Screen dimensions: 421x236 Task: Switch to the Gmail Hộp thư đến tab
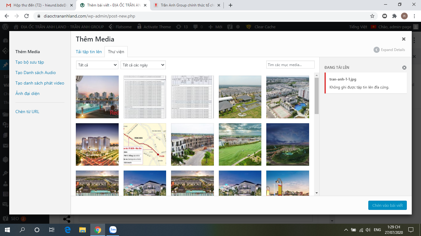(x=39, y=5)
